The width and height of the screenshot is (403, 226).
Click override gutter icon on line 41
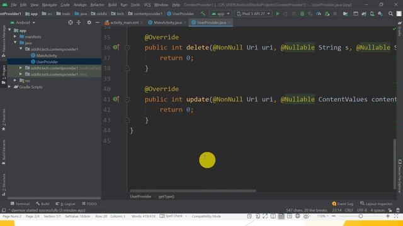[x=116, y=99]
